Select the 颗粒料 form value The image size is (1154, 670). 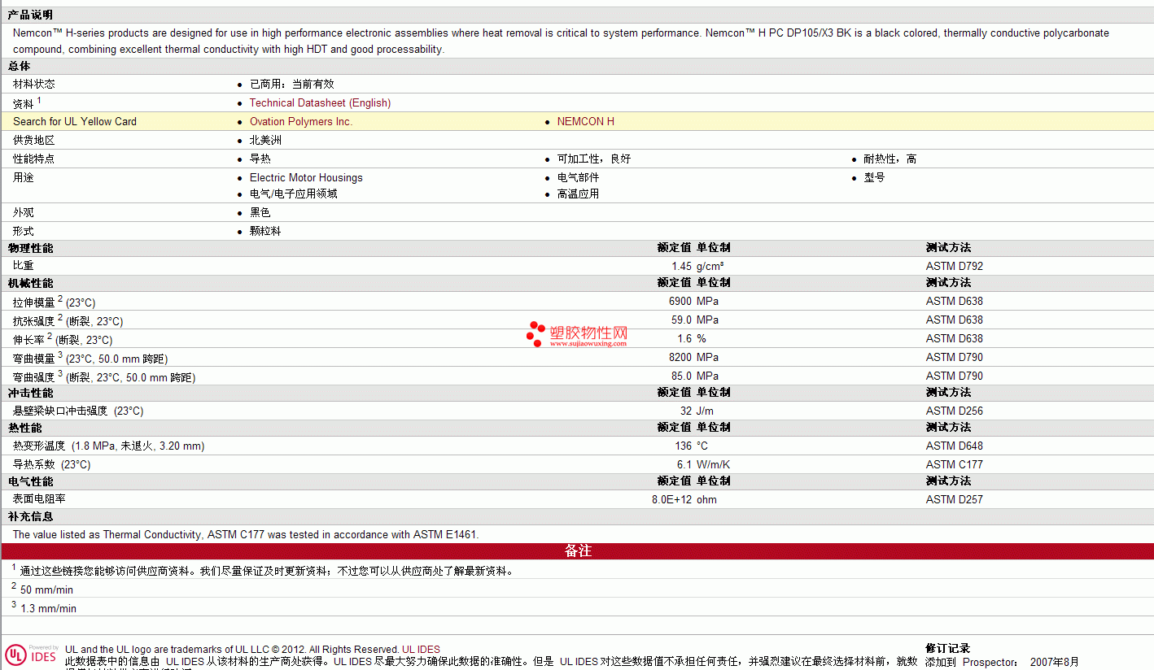coord(265,232)
